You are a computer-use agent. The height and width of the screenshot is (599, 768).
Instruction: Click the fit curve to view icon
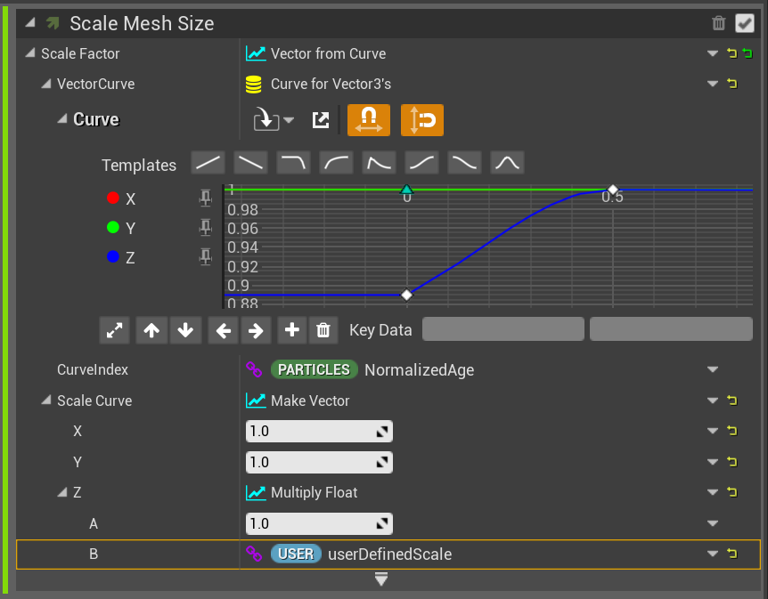click(x=115, y=330)
